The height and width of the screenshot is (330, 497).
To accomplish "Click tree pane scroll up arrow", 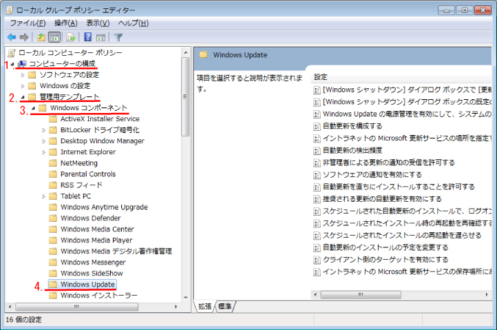I will 186,52.
